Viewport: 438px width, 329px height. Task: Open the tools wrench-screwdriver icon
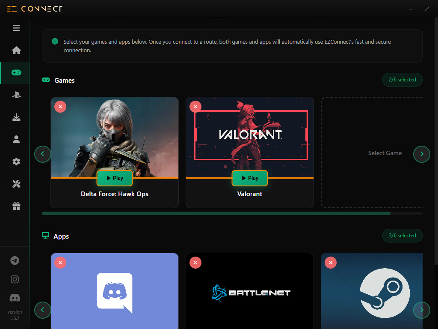[16, 184]
